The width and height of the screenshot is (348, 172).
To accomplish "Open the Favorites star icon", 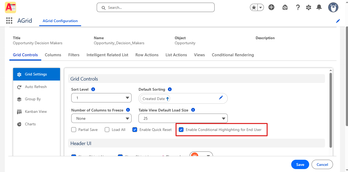I will click(254, 7).
